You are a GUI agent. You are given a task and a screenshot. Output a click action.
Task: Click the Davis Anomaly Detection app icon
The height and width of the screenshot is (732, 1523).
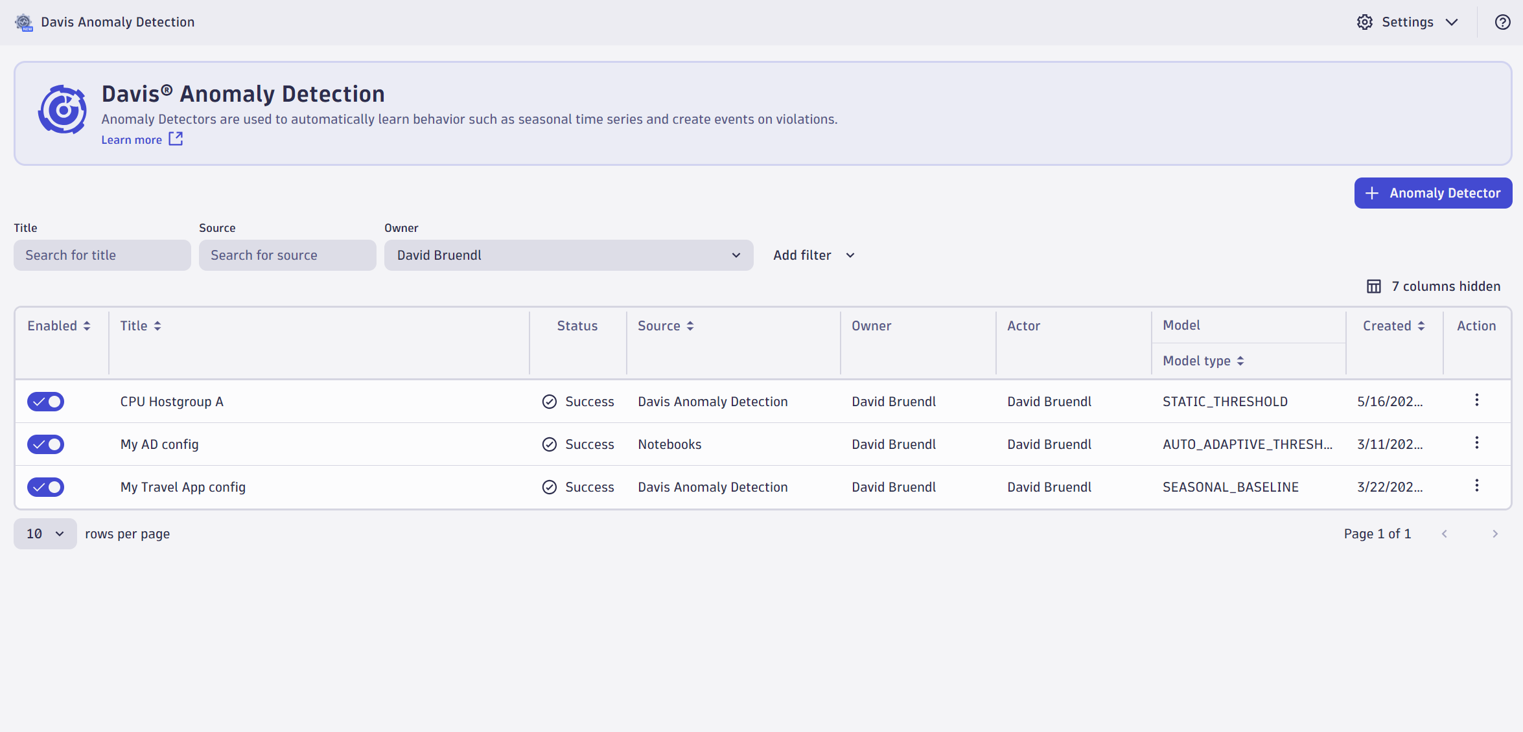[23, 21]
